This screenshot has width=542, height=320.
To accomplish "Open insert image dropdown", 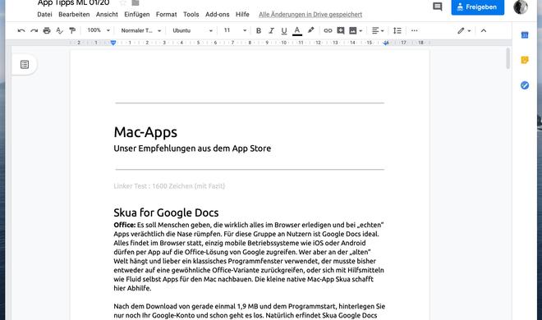I will pos(356,30).
